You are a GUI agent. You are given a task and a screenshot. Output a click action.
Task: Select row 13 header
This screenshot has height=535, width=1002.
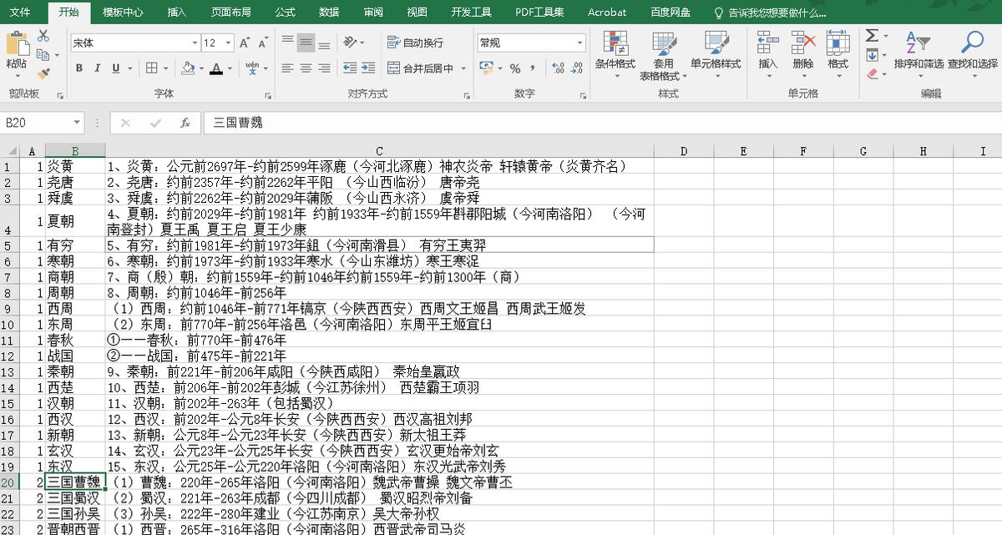8,371
